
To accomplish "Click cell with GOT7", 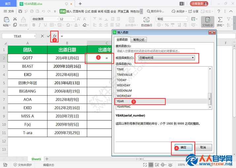I will point(27,58).
